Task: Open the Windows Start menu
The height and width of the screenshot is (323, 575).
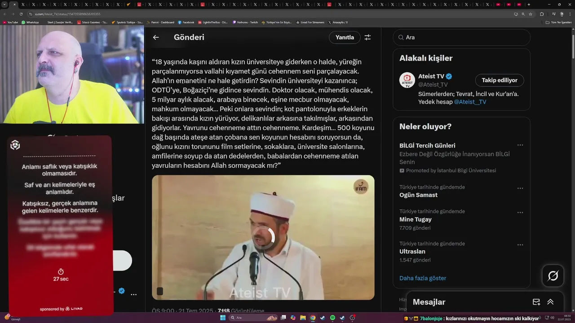Action: tap(222, 318)
